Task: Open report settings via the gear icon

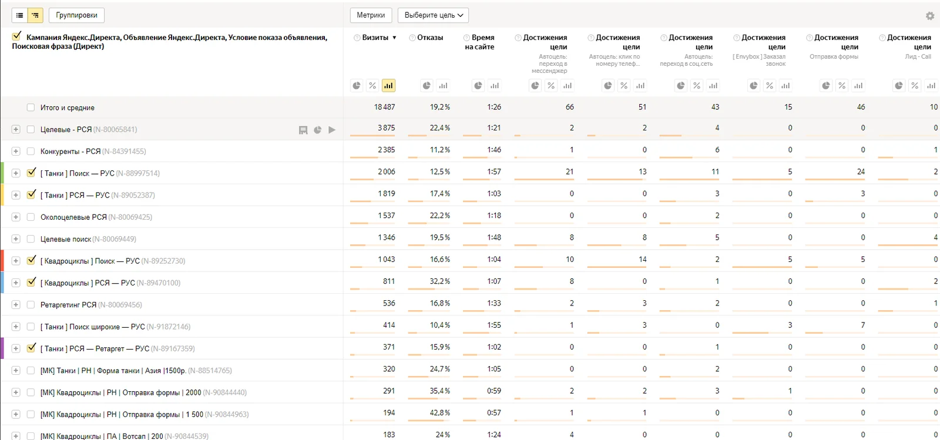Action: coord(929,16)
